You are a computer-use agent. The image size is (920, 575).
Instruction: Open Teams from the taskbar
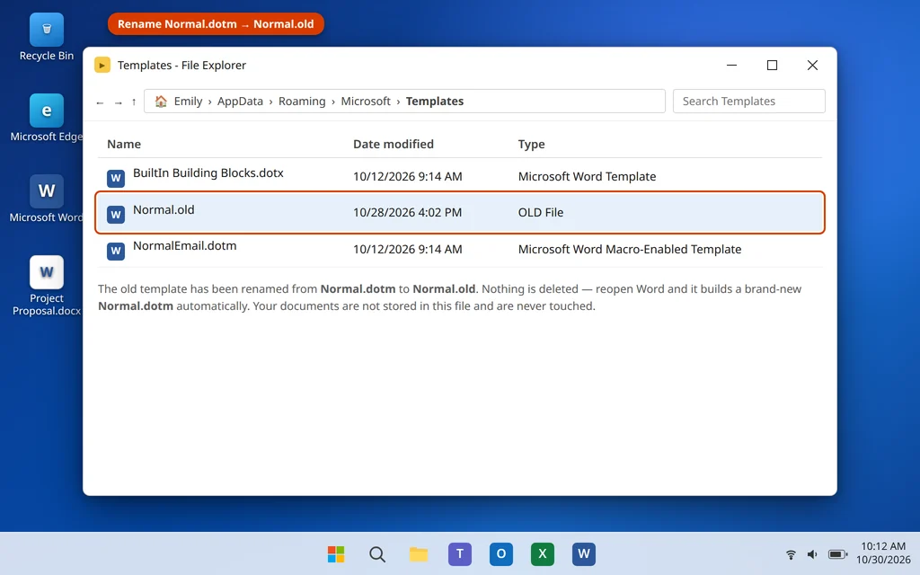tap(460, 553)
